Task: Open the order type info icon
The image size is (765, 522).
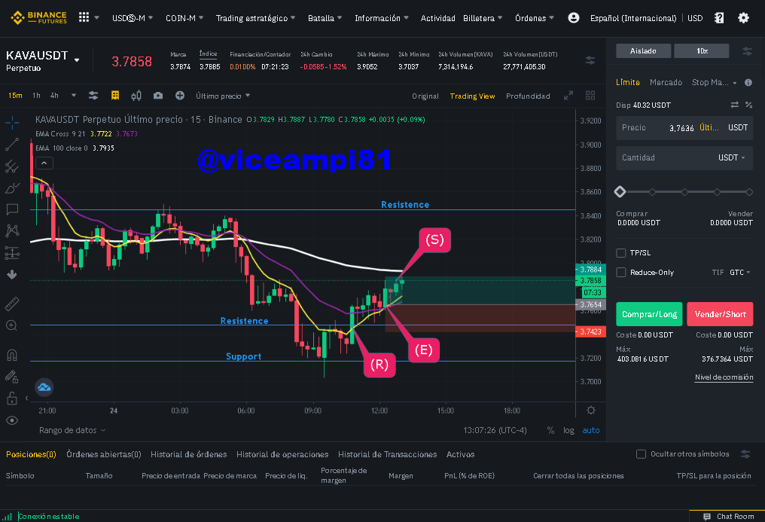Action: [748, 82]
